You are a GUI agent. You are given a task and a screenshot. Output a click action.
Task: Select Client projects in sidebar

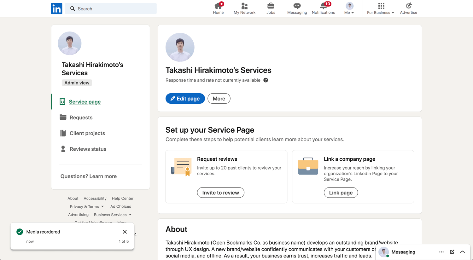point(87,133)
